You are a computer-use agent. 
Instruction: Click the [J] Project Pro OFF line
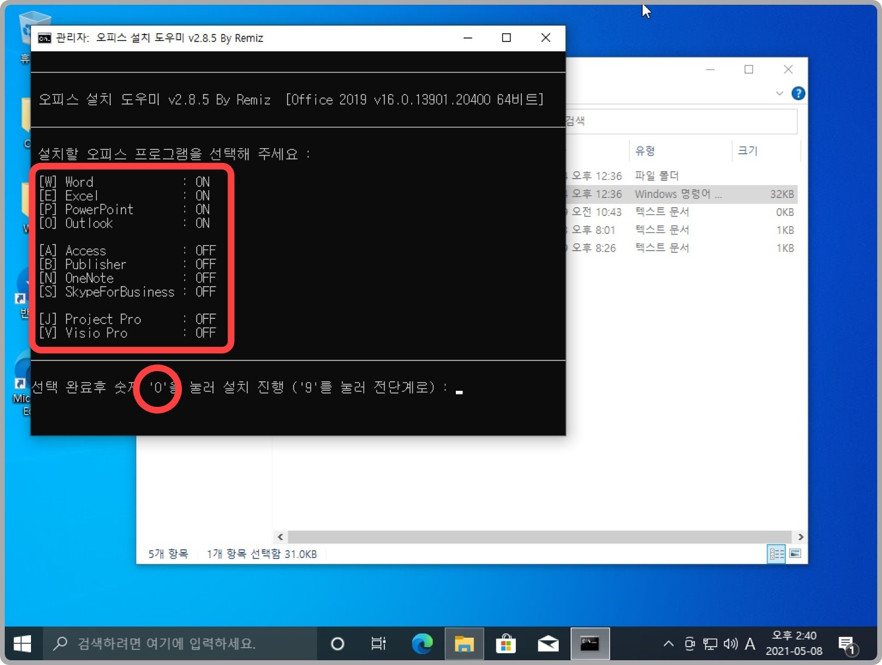tap(127, 319)
